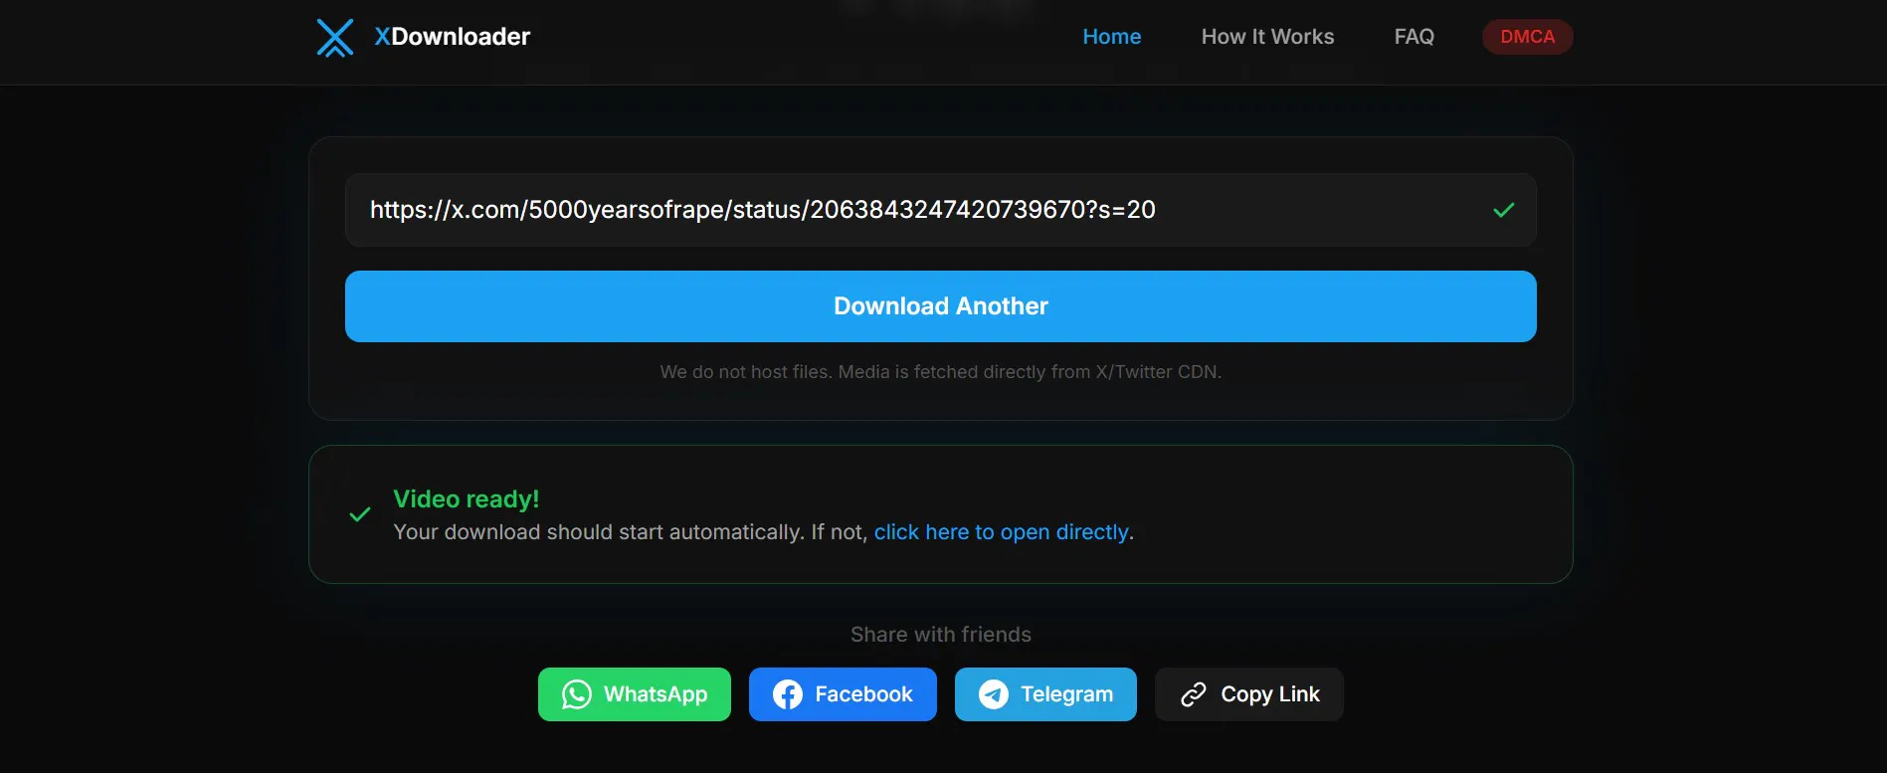
Task: Click the Download Another button
Action: tap(940, 306)
